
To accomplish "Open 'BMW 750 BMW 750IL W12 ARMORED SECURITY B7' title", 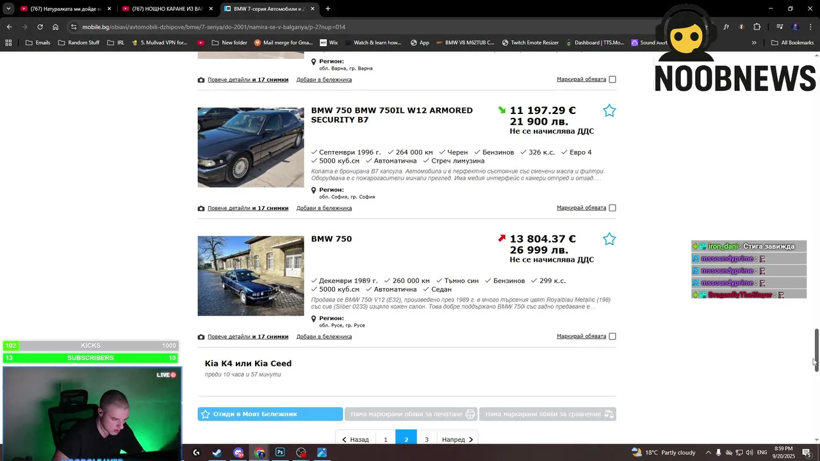I will (392, 115).
